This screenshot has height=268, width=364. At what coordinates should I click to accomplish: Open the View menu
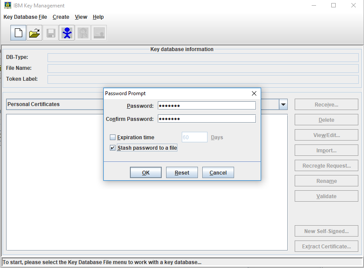tap(81, 17)
